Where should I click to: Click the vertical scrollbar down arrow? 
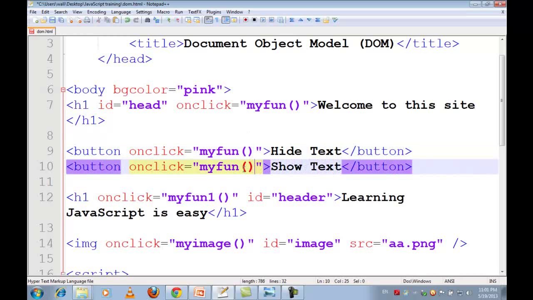(502, 272)
